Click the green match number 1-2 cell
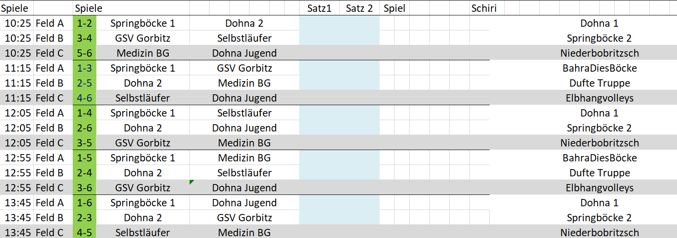Screen dimensions: 677x238 85,23
